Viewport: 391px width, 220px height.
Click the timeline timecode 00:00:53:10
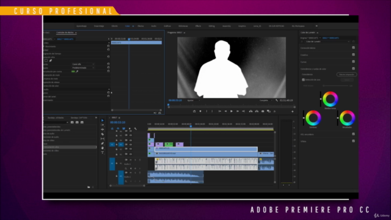click(118, 122)
